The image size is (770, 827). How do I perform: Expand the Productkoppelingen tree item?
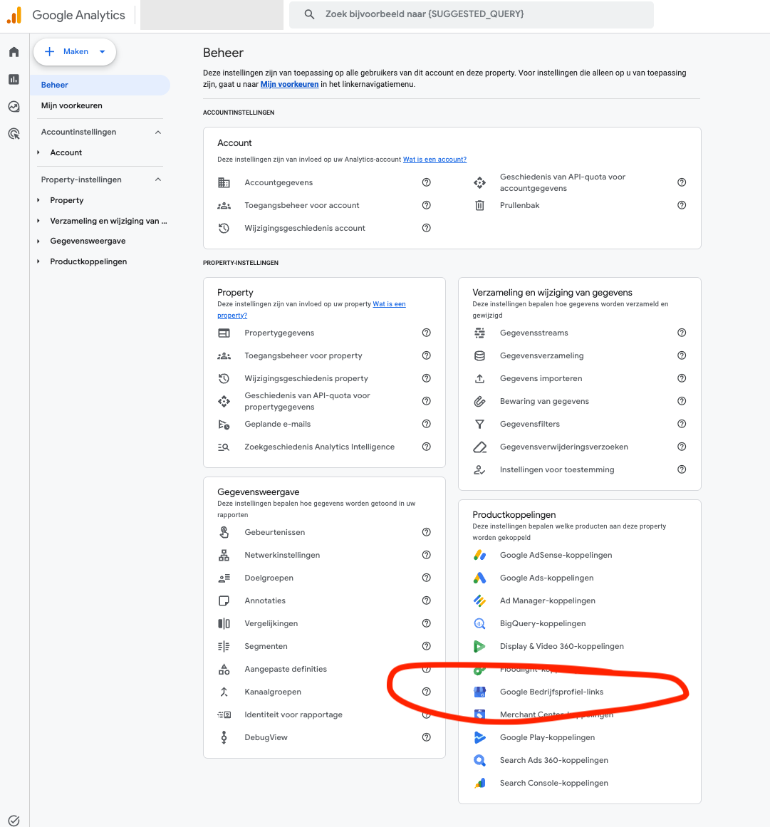click(x=38, y=261)
